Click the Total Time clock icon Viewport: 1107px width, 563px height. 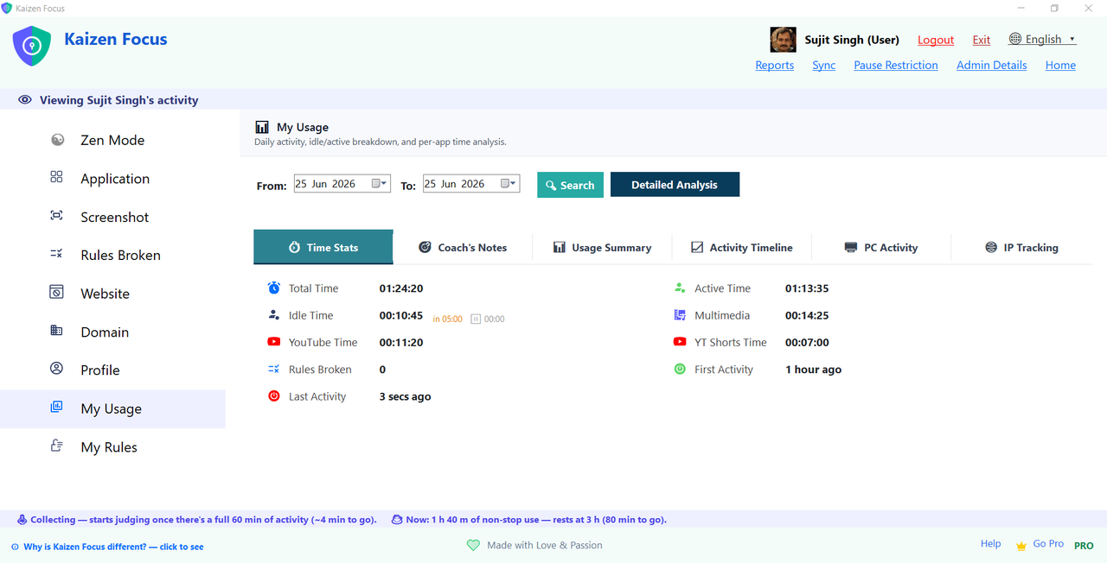273,288
